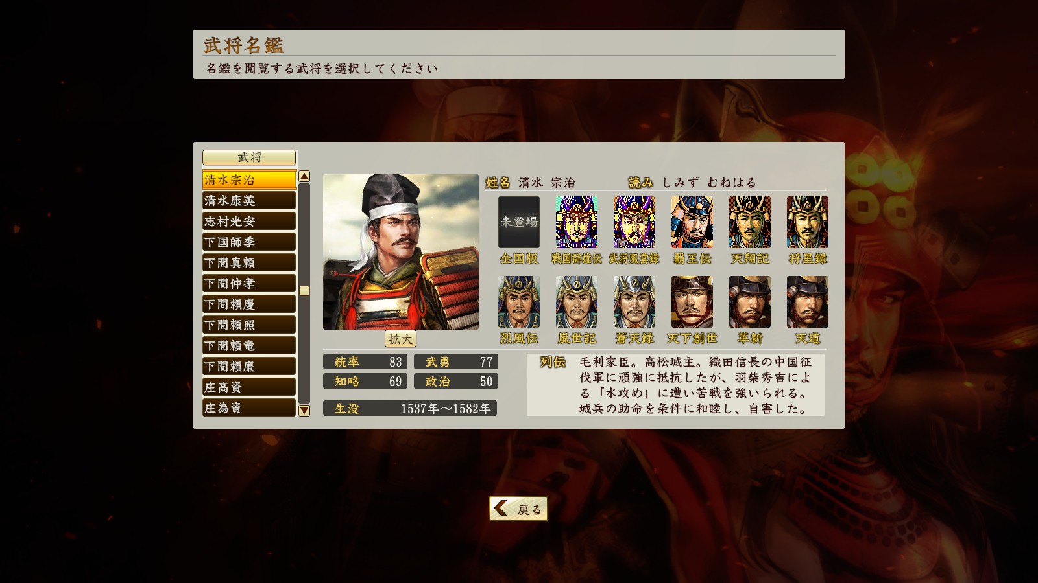Viewport: 1038px width, 583px height.
Task: Pick the 天翔記 portrait icon
Action: tap(750, 222)
